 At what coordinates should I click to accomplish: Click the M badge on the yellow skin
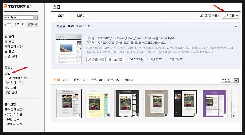[x=108, y=115]
